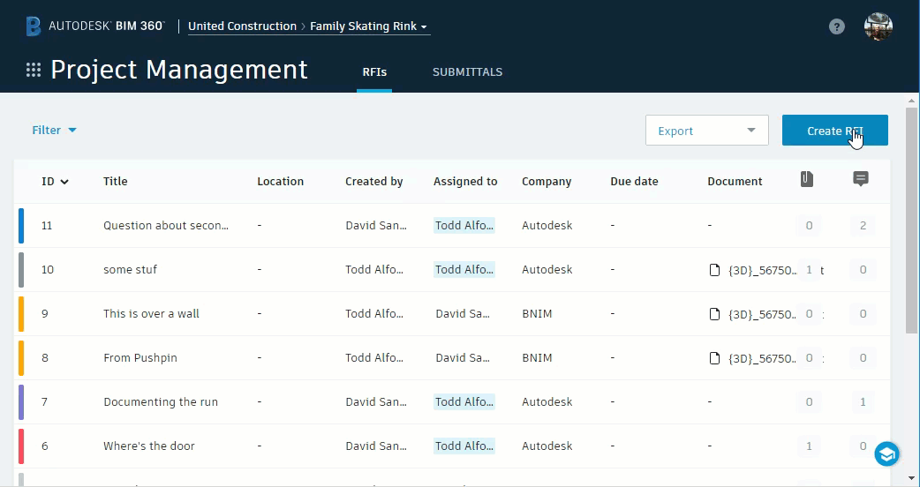Open the help question mark icon
This screenshot has width=920, height=487.
point(837,26)
